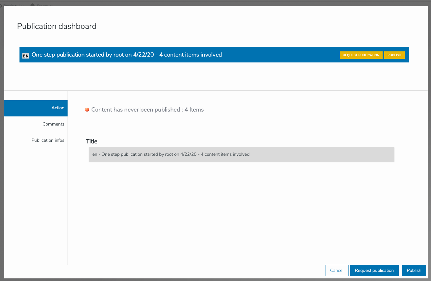Image resolution: width=431 pixels, height=281 pixels.
Task: Open the Action tab
Action: pos(36,108)
